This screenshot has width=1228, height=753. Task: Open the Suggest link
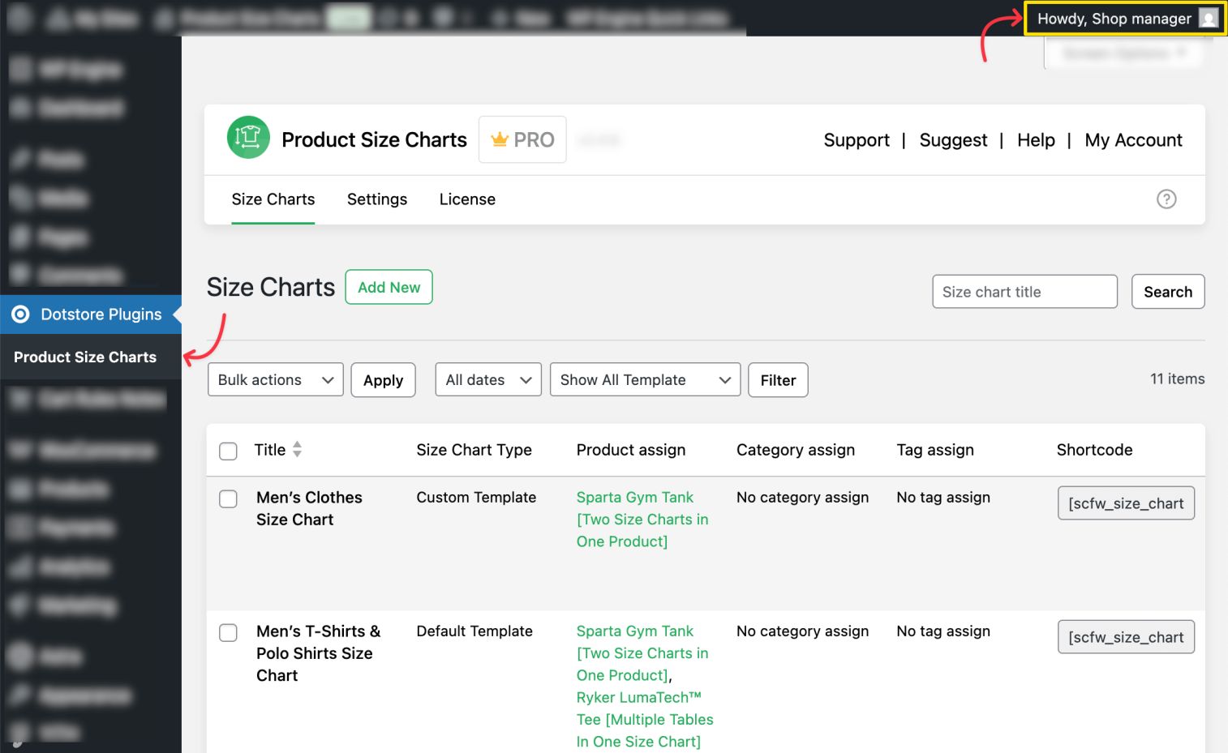click(x=953, y=140)
